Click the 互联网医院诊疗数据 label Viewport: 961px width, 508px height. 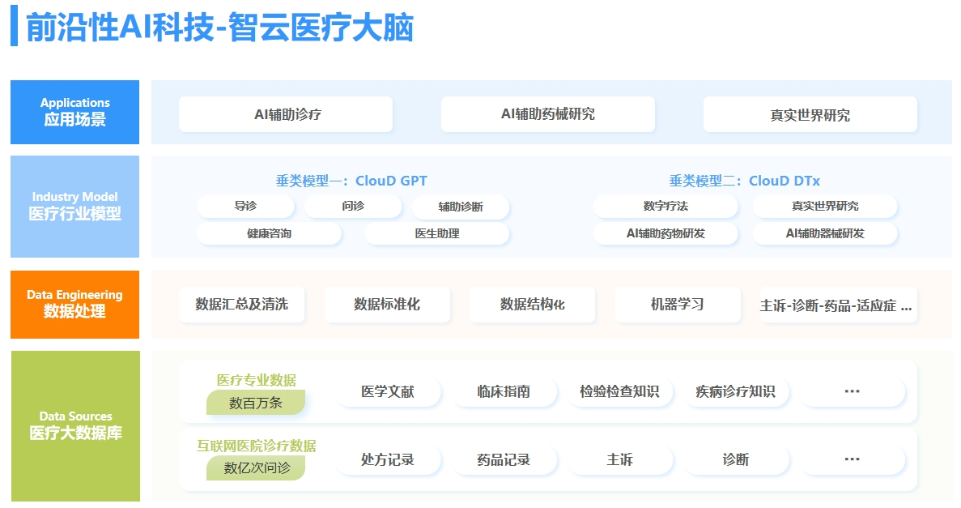[x=256, y=446]
